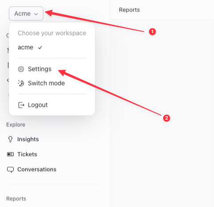Viewport: 214px width, 207px height.
Task: Click the Explore section heading
Action: pyautogui.click(x=15, y=125)
